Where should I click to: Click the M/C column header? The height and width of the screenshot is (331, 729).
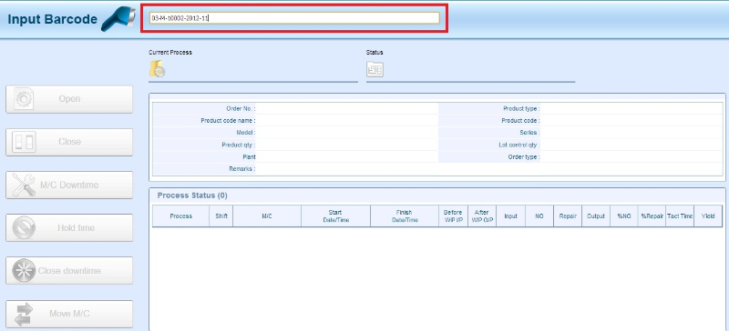[267, 216]
